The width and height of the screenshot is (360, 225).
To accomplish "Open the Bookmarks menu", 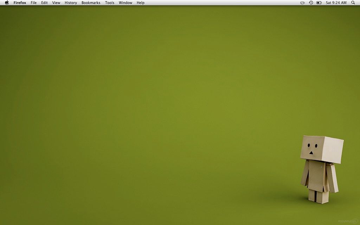I will coord(90,3).
